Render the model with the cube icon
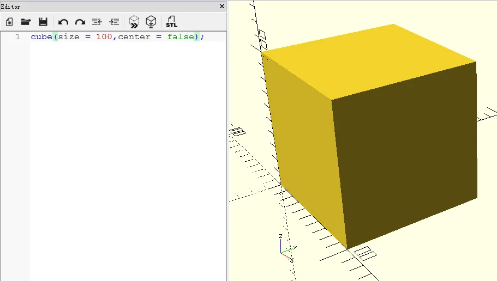Viewport: 497px width, 281px height. [x=151, y=22]
